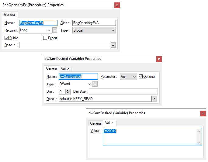Click scroll up arrow in Value box
Screen dimensions: 208x162
coord(199,131)
